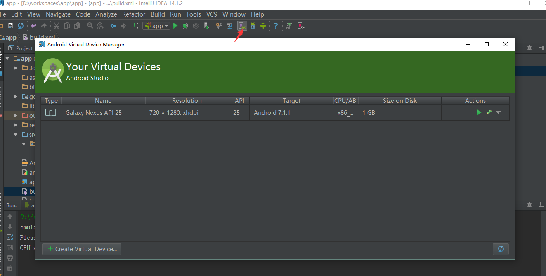Open the app run configuration dropdown
The height and width of the screenshot is (276, 546).
(156, 26)
